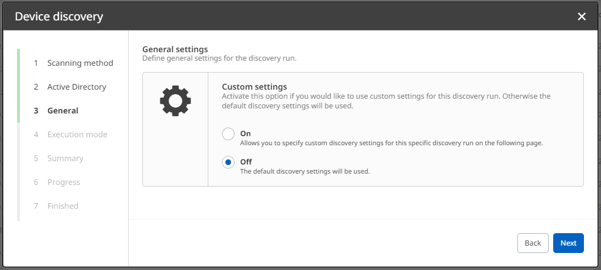Click the Finished step in sidebar
Image resolution: width=601 pixels, height=270 pixels.
point(63,206)
